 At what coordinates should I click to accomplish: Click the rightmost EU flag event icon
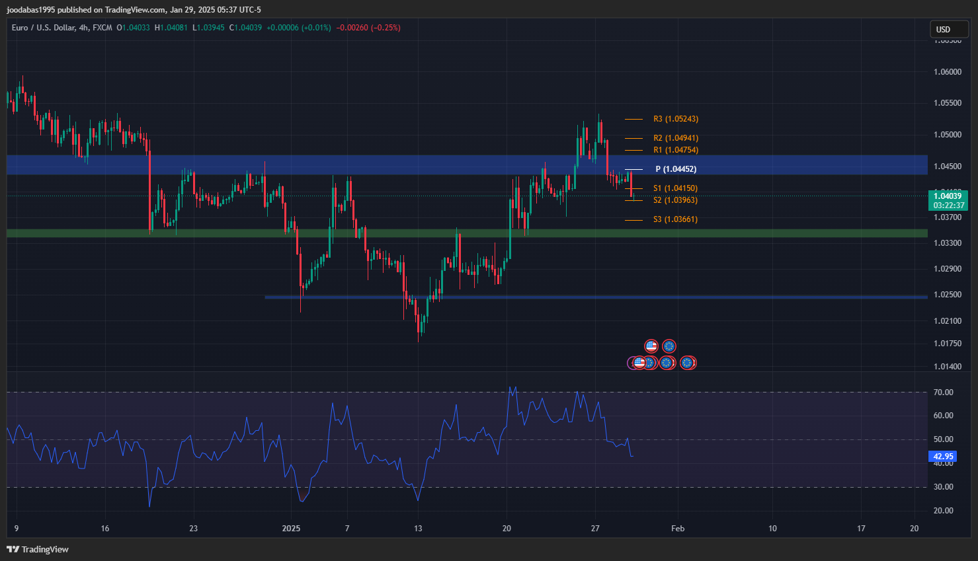click(688, 363)
